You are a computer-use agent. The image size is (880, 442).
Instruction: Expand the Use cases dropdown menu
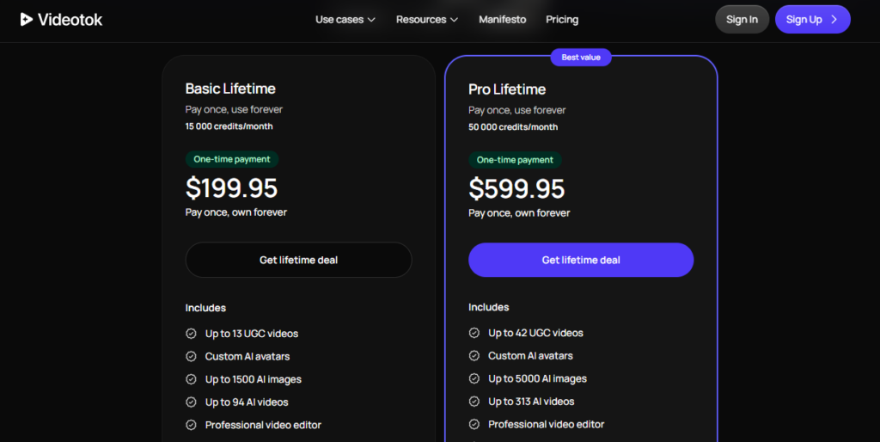pos(345,19)
